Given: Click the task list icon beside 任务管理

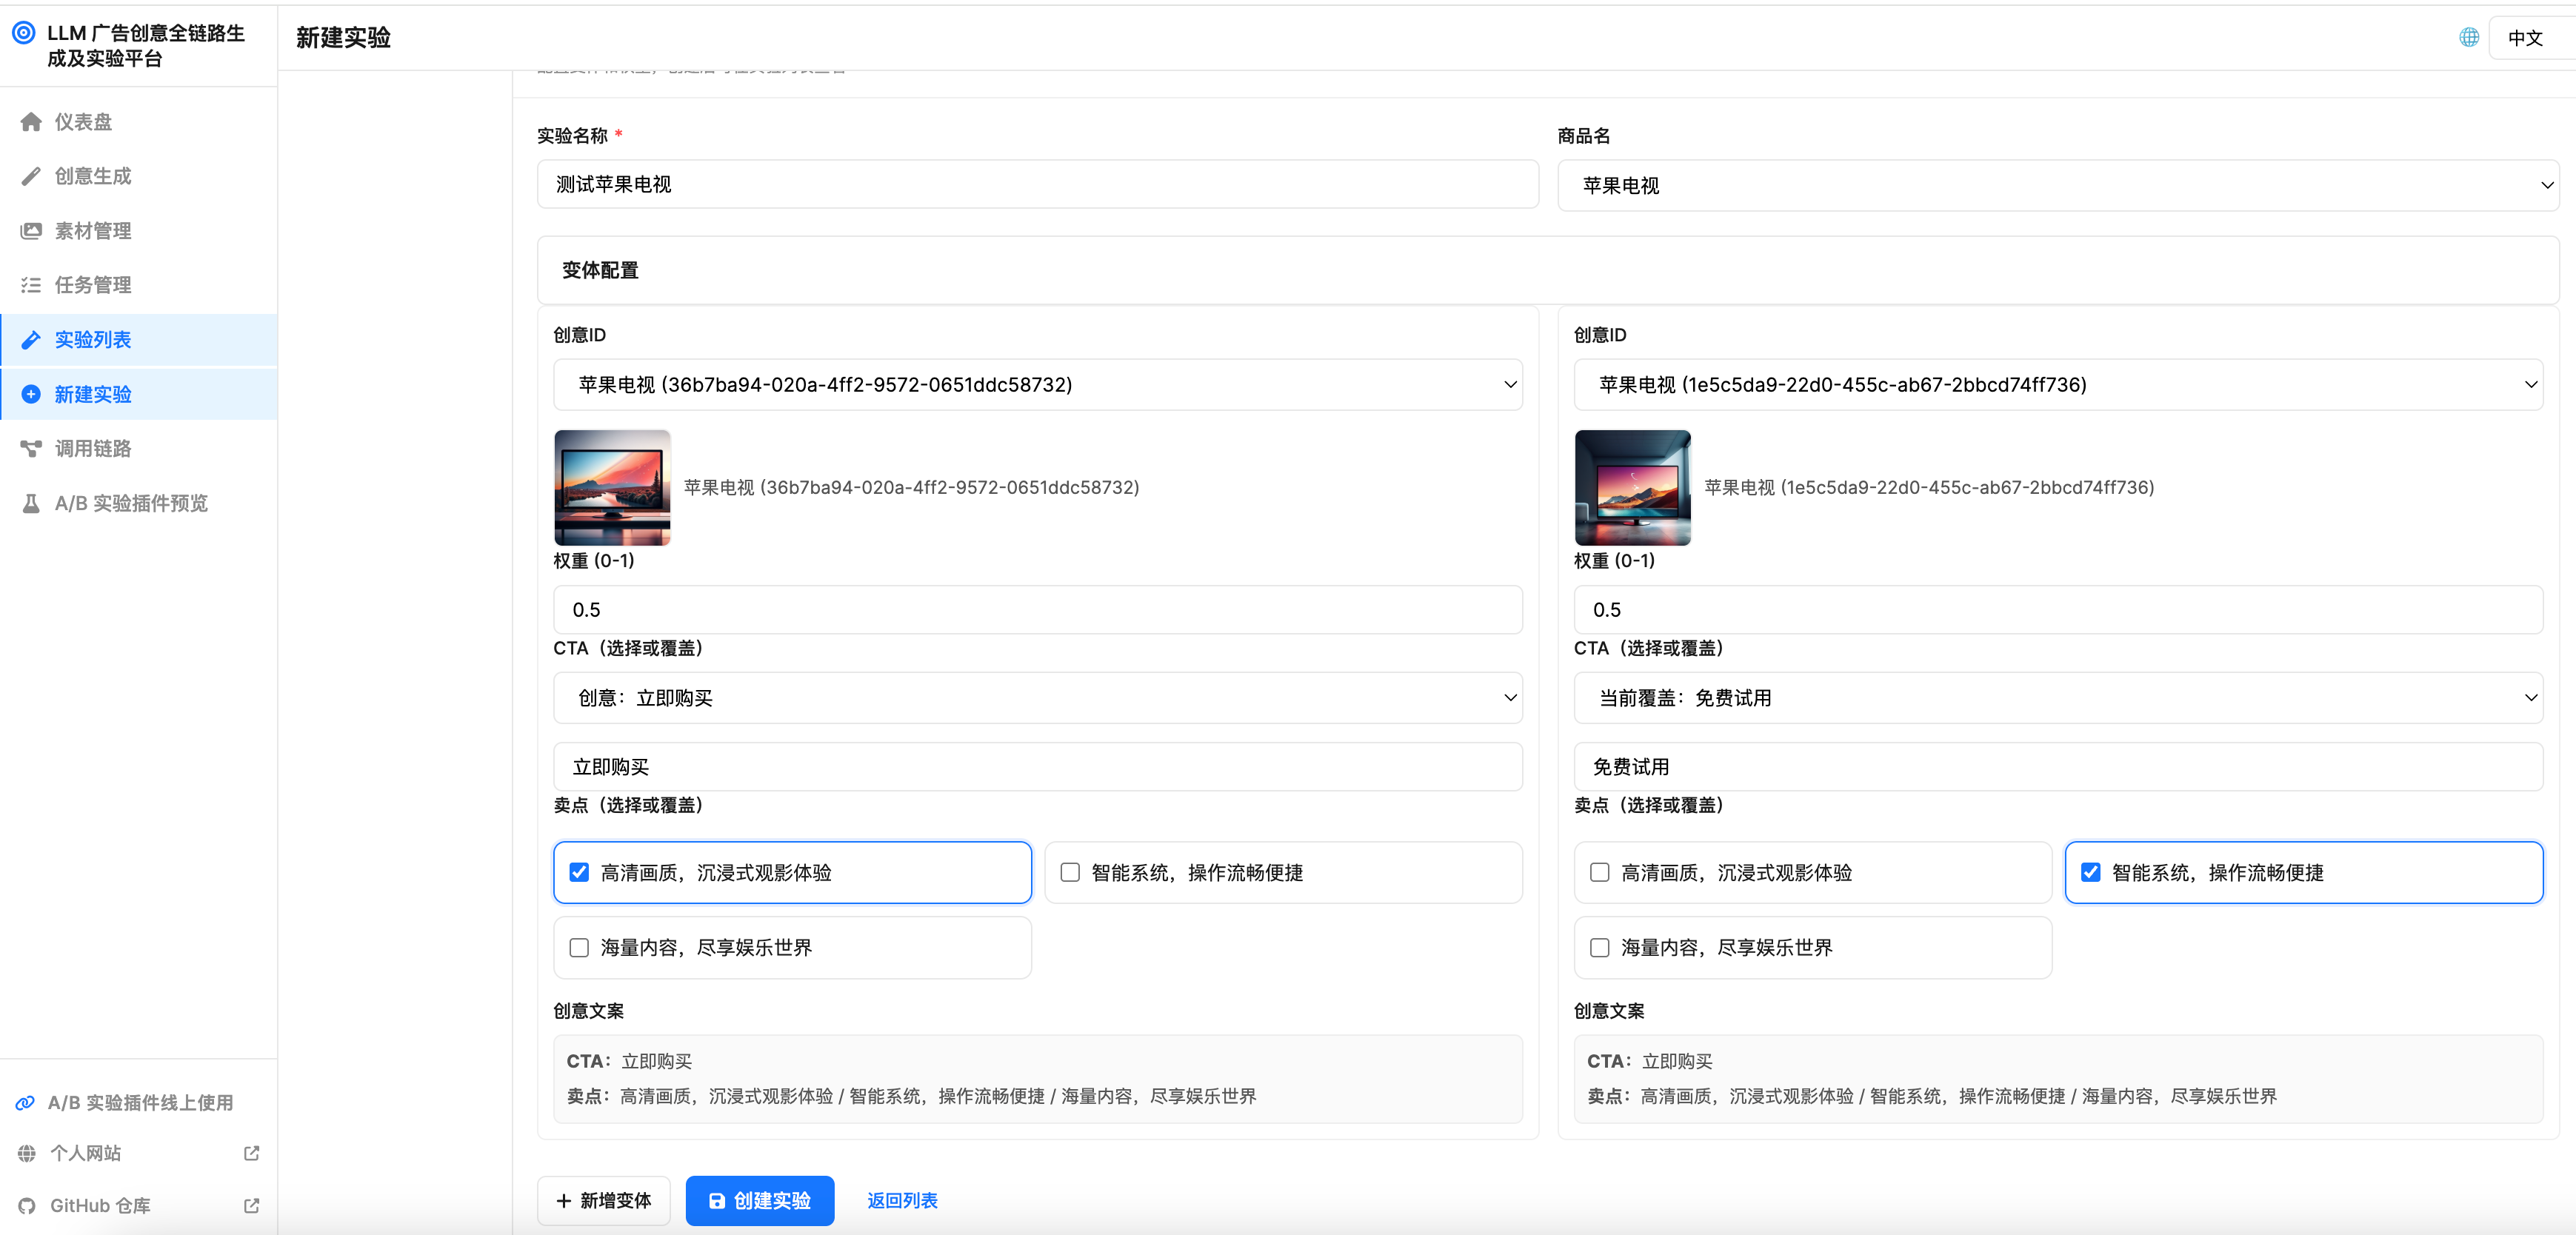Looking at the screenshot, I should tap(31, 285).
